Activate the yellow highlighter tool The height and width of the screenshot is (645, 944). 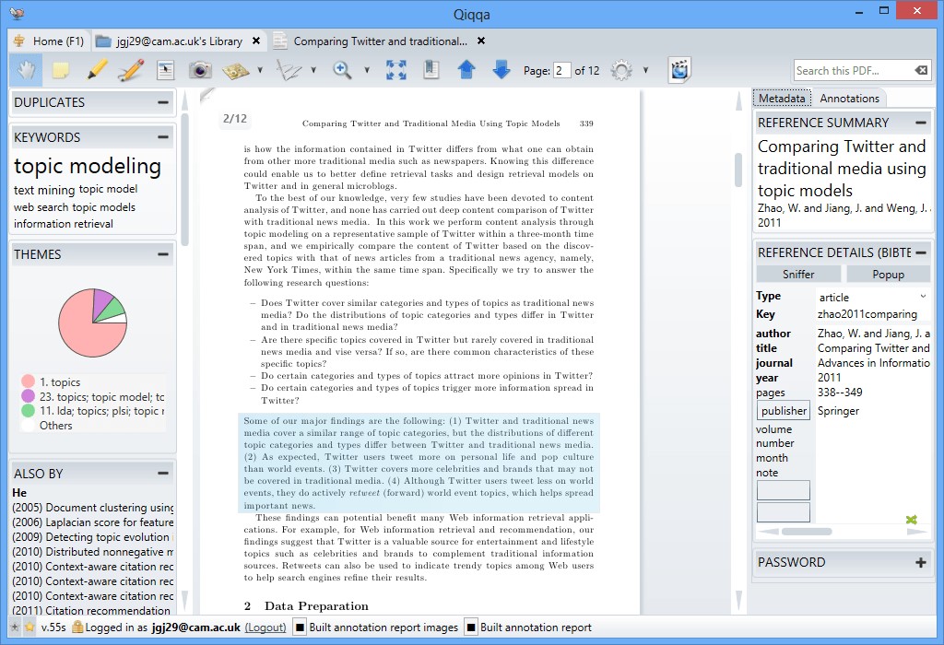click(97, 70)
